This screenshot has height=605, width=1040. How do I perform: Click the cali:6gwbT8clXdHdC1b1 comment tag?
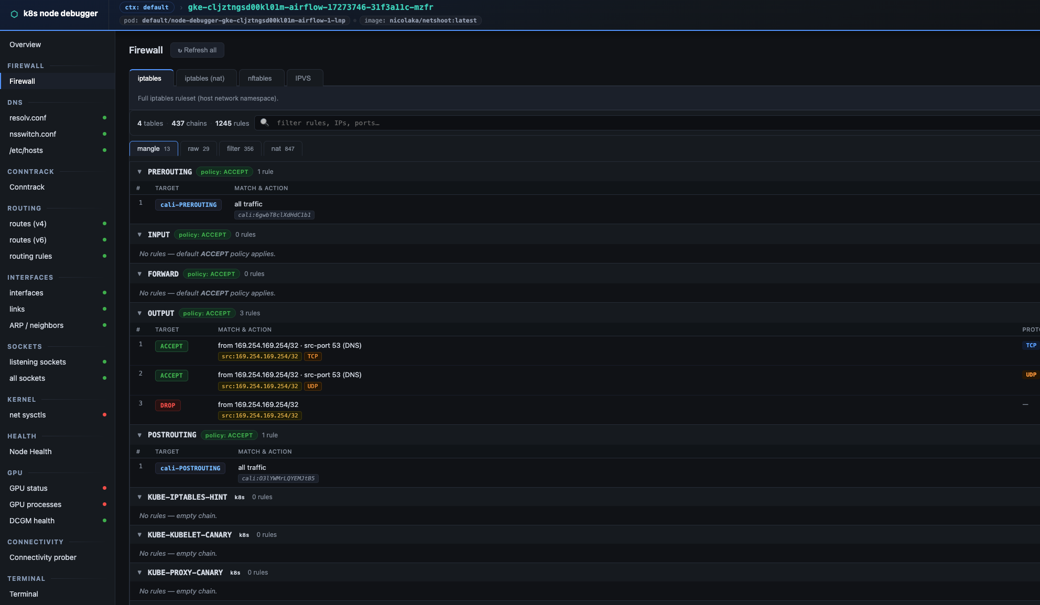pyautogui.click(x=274, y=215)
